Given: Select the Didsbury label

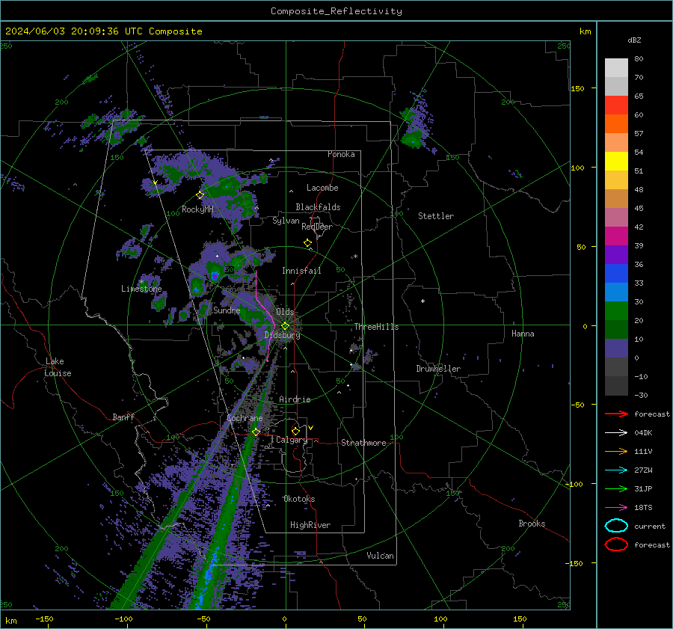Looking at the screenshot, I should [x=282, y=335].
